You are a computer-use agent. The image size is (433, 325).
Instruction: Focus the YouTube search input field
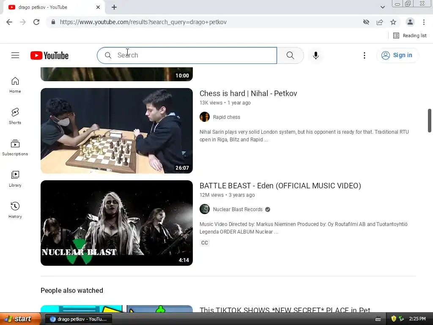(x=186, y=55)
